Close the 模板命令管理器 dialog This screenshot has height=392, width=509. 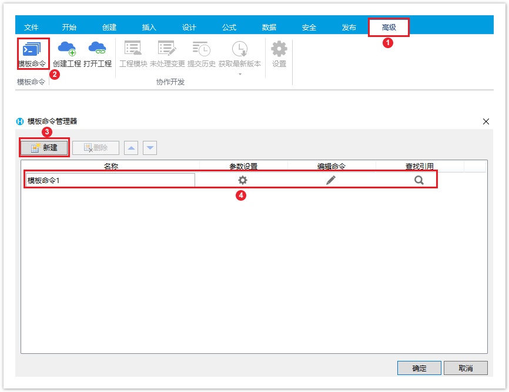pyautogui.click(x=485, y=121)
